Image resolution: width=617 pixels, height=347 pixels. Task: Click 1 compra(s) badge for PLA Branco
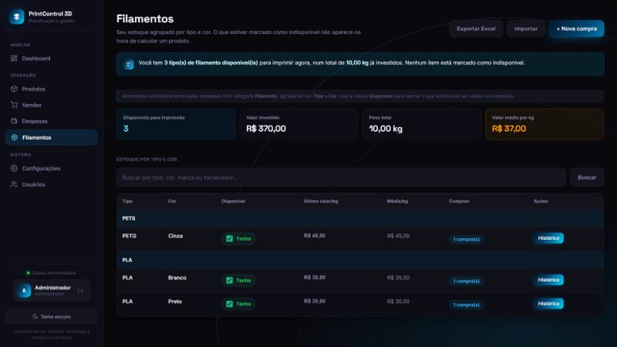coord(467,281)
